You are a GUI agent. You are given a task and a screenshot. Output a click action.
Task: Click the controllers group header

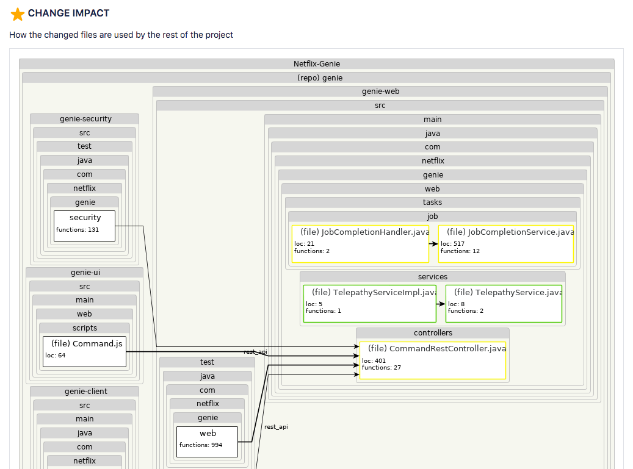tap(432, 332)
